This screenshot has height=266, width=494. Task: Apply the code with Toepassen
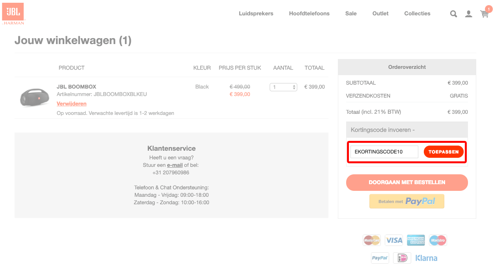pyautogui.click(x=444, y=152)
